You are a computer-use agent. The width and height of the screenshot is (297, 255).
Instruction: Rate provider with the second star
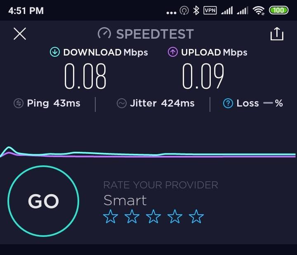point(132,216)
